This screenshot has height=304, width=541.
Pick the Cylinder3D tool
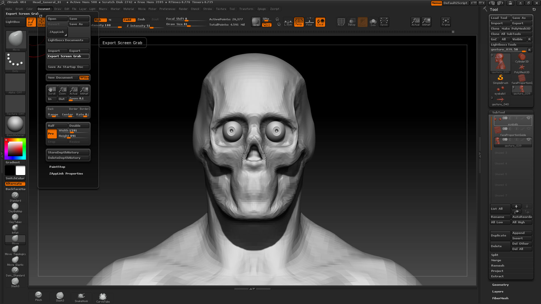pos(522,58)
